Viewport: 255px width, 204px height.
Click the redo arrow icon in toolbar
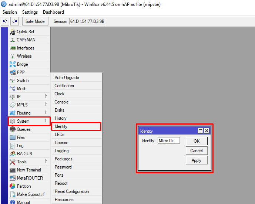coord(14,21)
